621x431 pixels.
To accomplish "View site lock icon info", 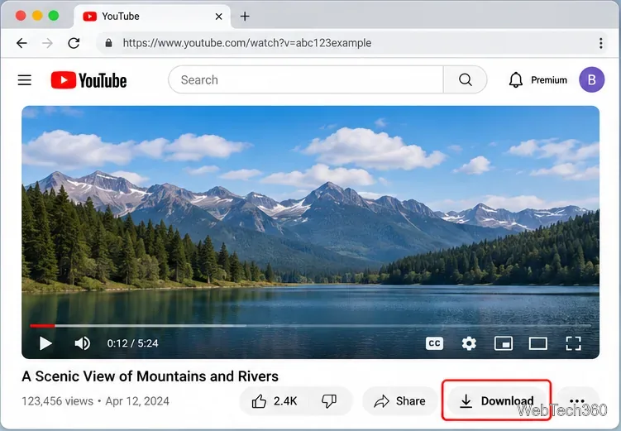I will 108,43.
